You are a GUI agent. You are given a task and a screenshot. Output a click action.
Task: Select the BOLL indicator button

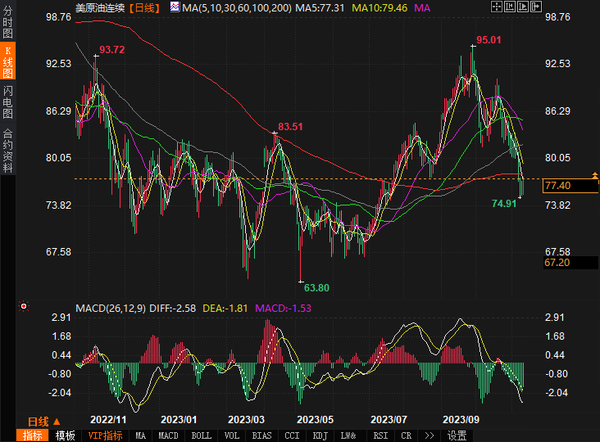pos(201,435)
